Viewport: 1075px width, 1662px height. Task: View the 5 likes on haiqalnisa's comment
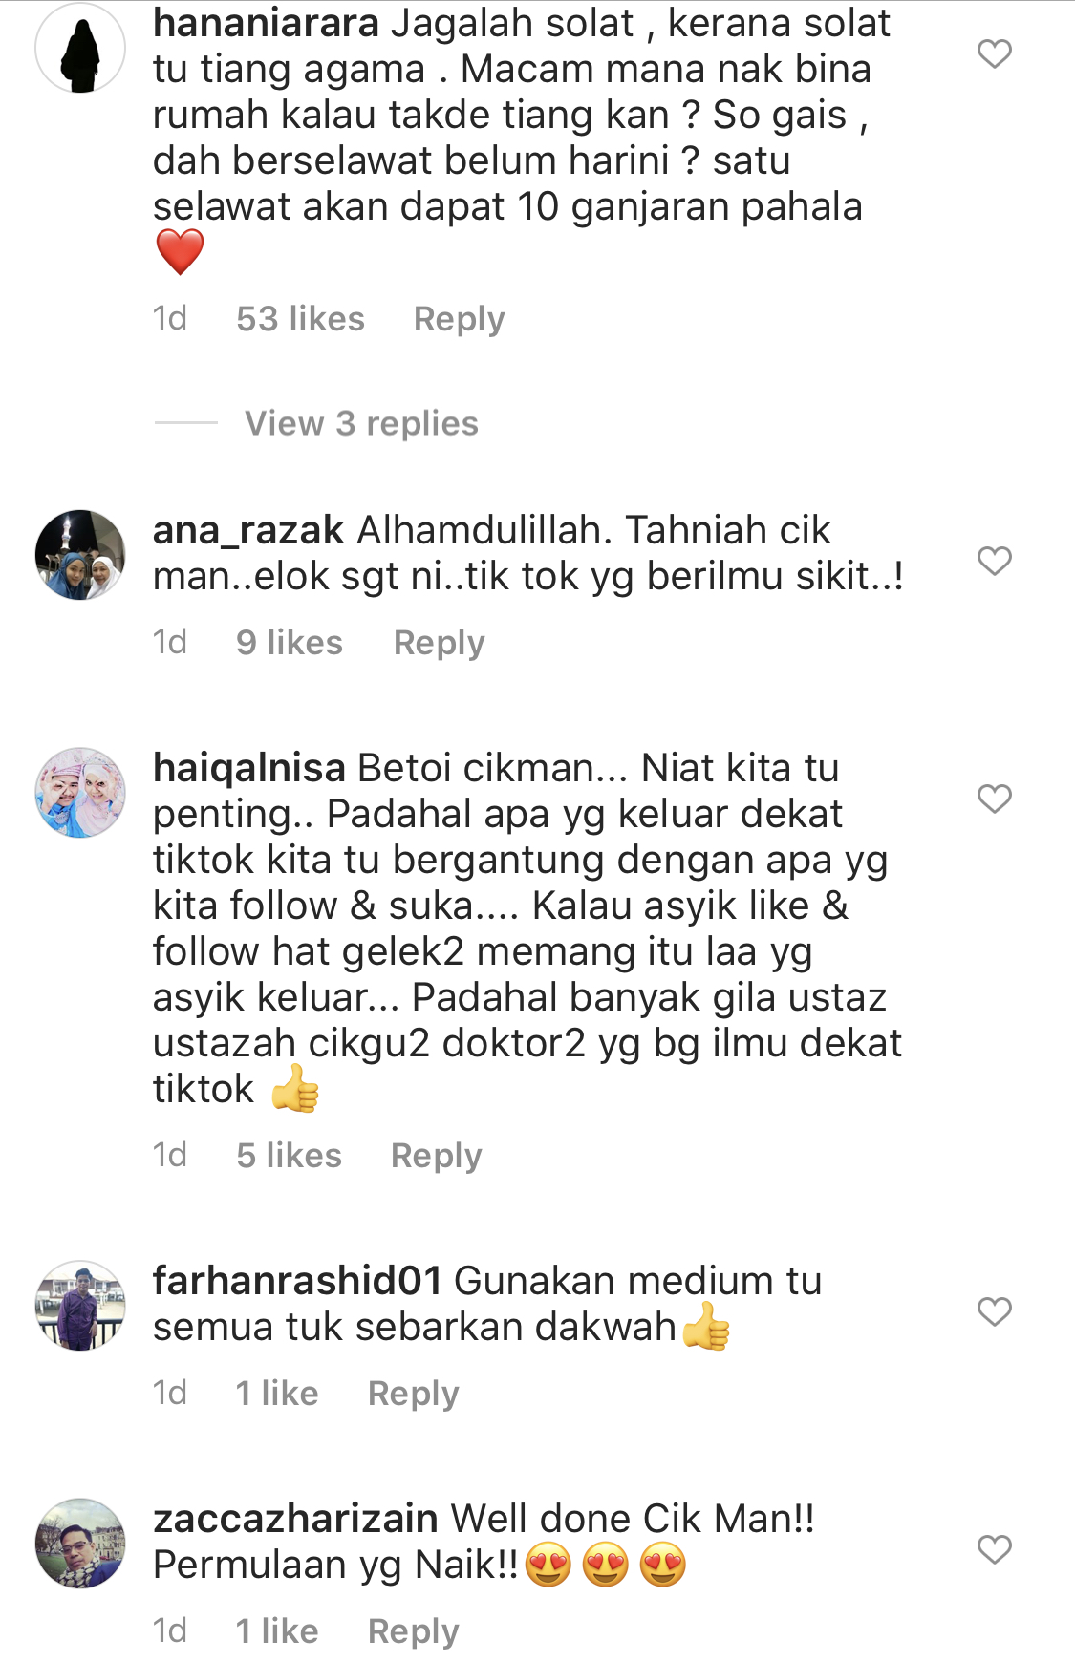(x=289, y=1156)
